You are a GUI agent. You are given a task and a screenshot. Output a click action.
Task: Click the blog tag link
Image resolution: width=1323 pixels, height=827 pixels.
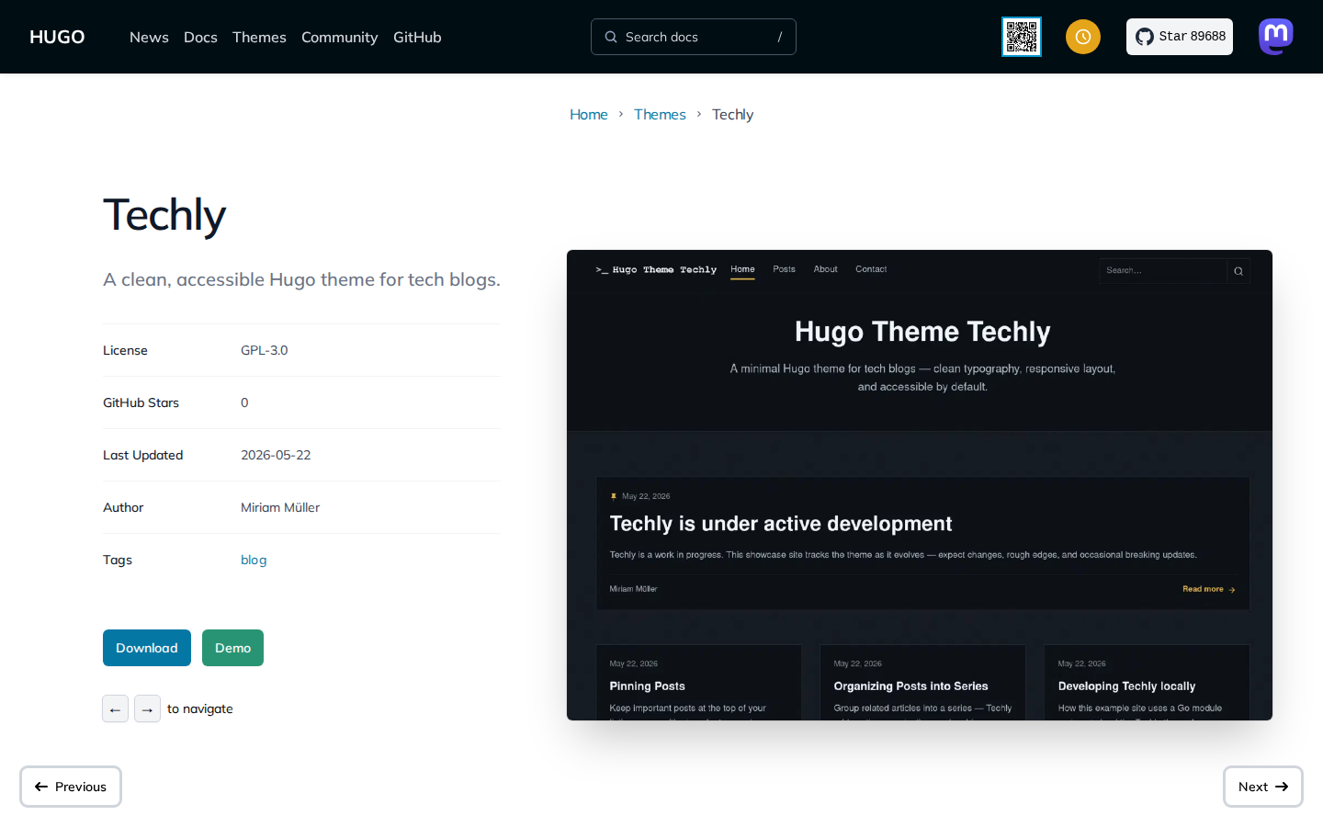(254, 560)
